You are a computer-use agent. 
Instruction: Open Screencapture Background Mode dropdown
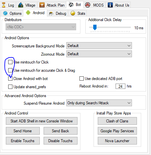99,46
